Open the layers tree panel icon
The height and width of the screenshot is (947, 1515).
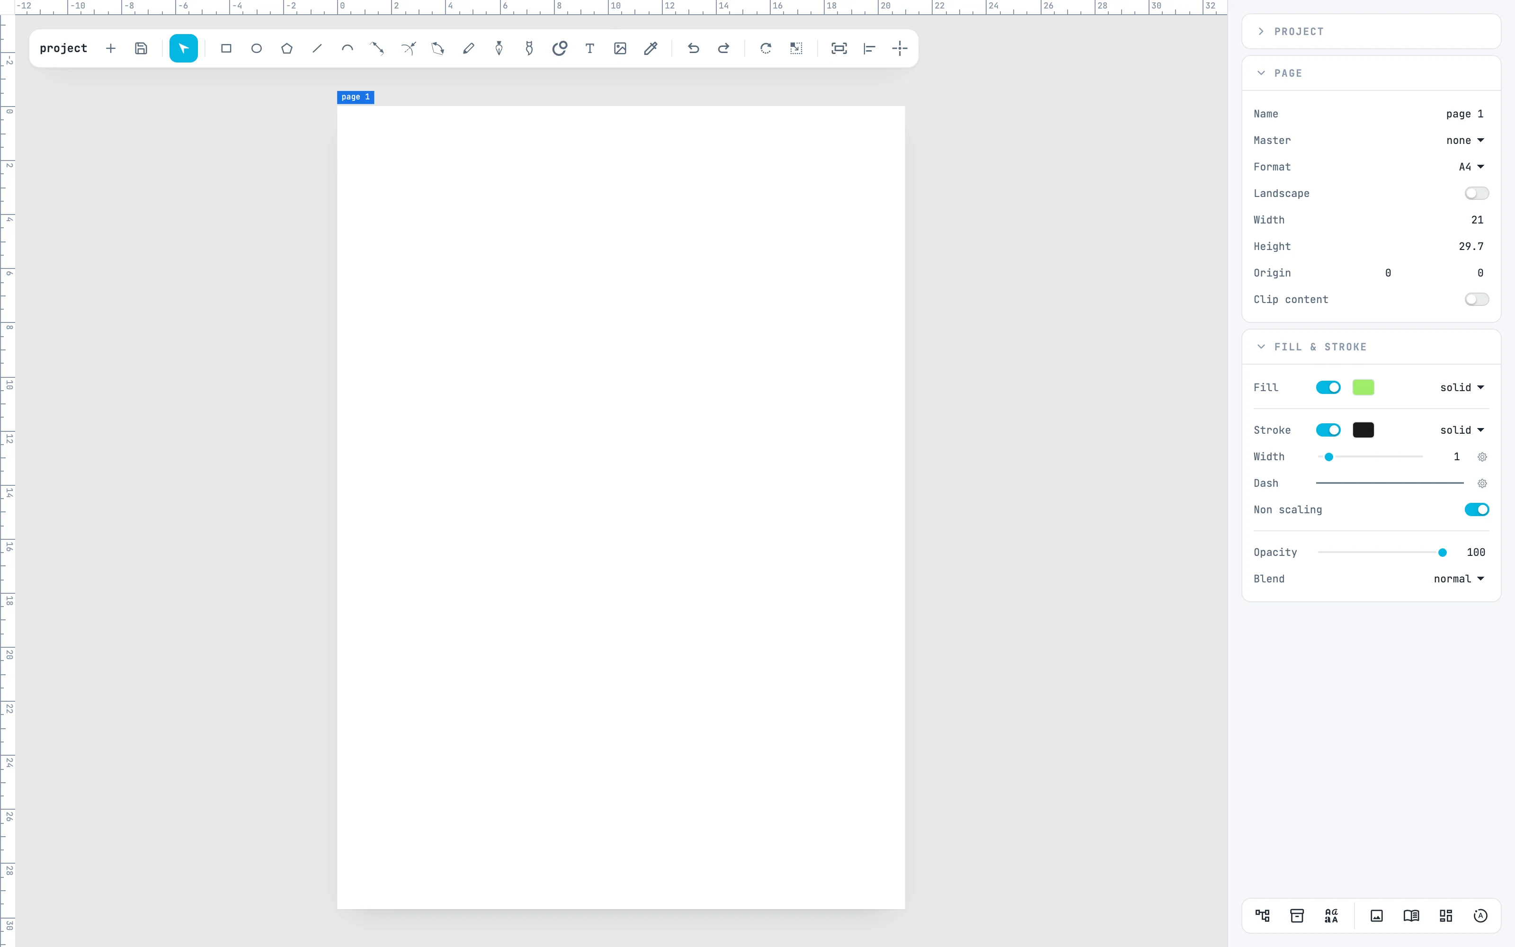(1263, 916)
